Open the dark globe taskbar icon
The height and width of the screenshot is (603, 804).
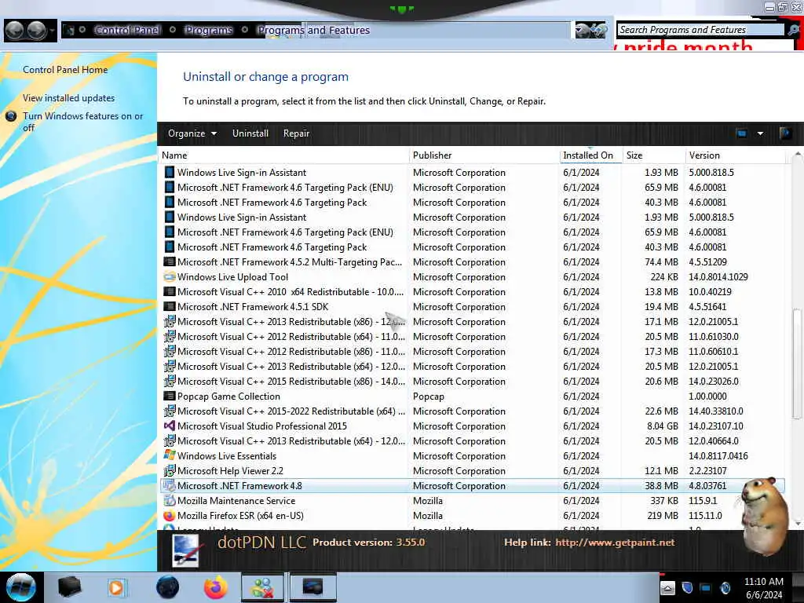pyautogui.click(x=168, y=587)
